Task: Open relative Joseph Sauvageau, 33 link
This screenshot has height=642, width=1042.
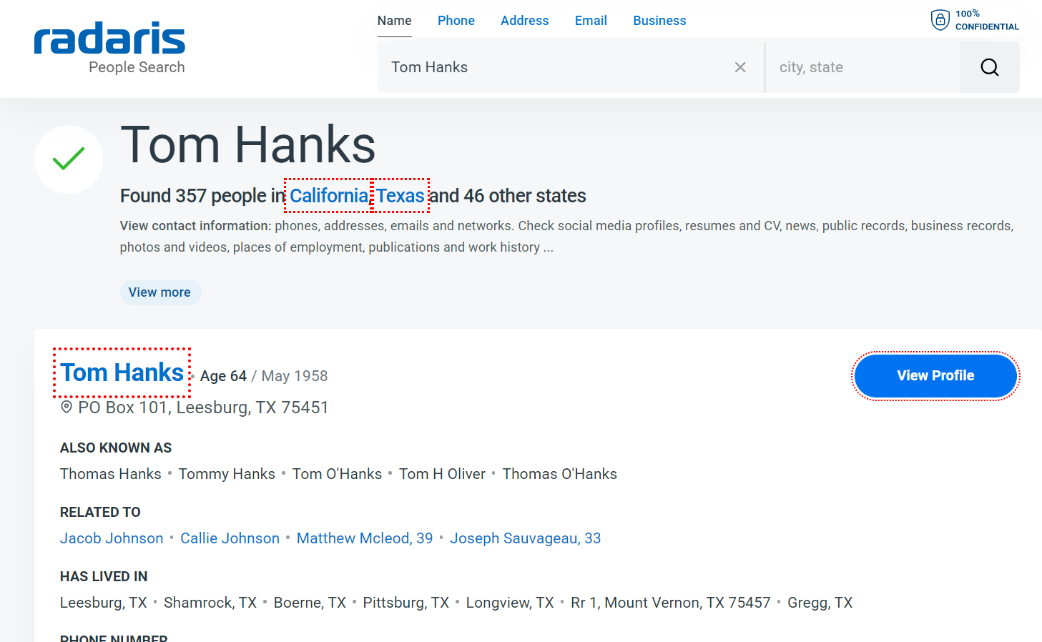Action: 525,538
